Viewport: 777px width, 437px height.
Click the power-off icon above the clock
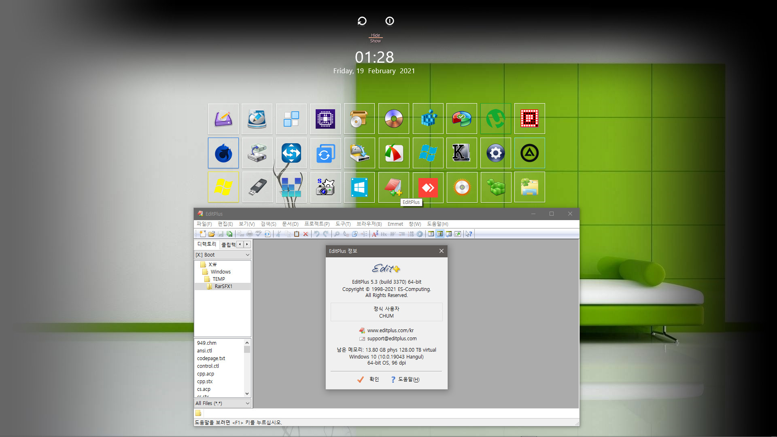coord(390,21)
